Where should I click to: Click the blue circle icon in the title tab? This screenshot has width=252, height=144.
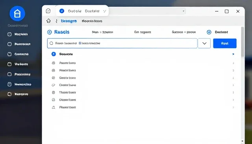click(x=62, y=11)
